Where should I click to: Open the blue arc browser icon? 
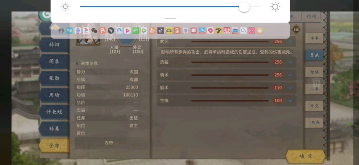(x=119, y=30)
